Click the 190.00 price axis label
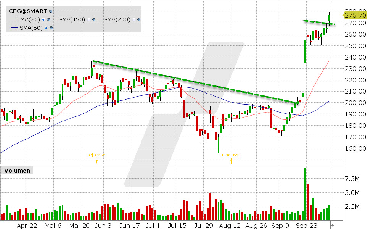367x229 pixels. pos(356,114)
